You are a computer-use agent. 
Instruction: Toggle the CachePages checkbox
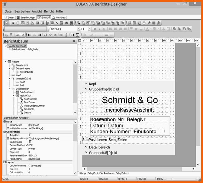(x=30, y=142)
